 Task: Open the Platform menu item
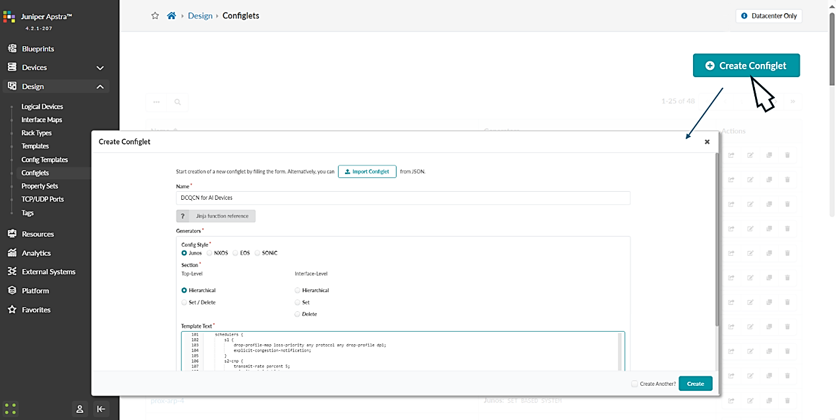[x=35, y=291]
